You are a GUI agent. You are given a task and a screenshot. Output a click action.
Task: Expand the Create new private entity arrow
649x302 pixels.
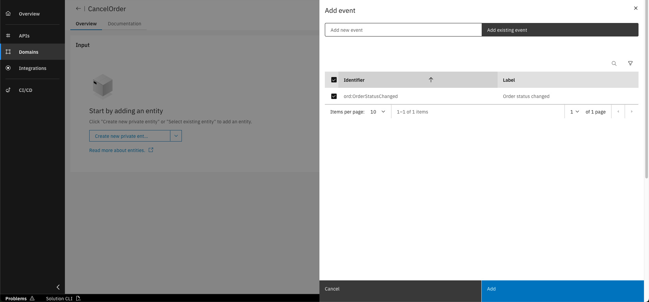[x=176, y=136]
